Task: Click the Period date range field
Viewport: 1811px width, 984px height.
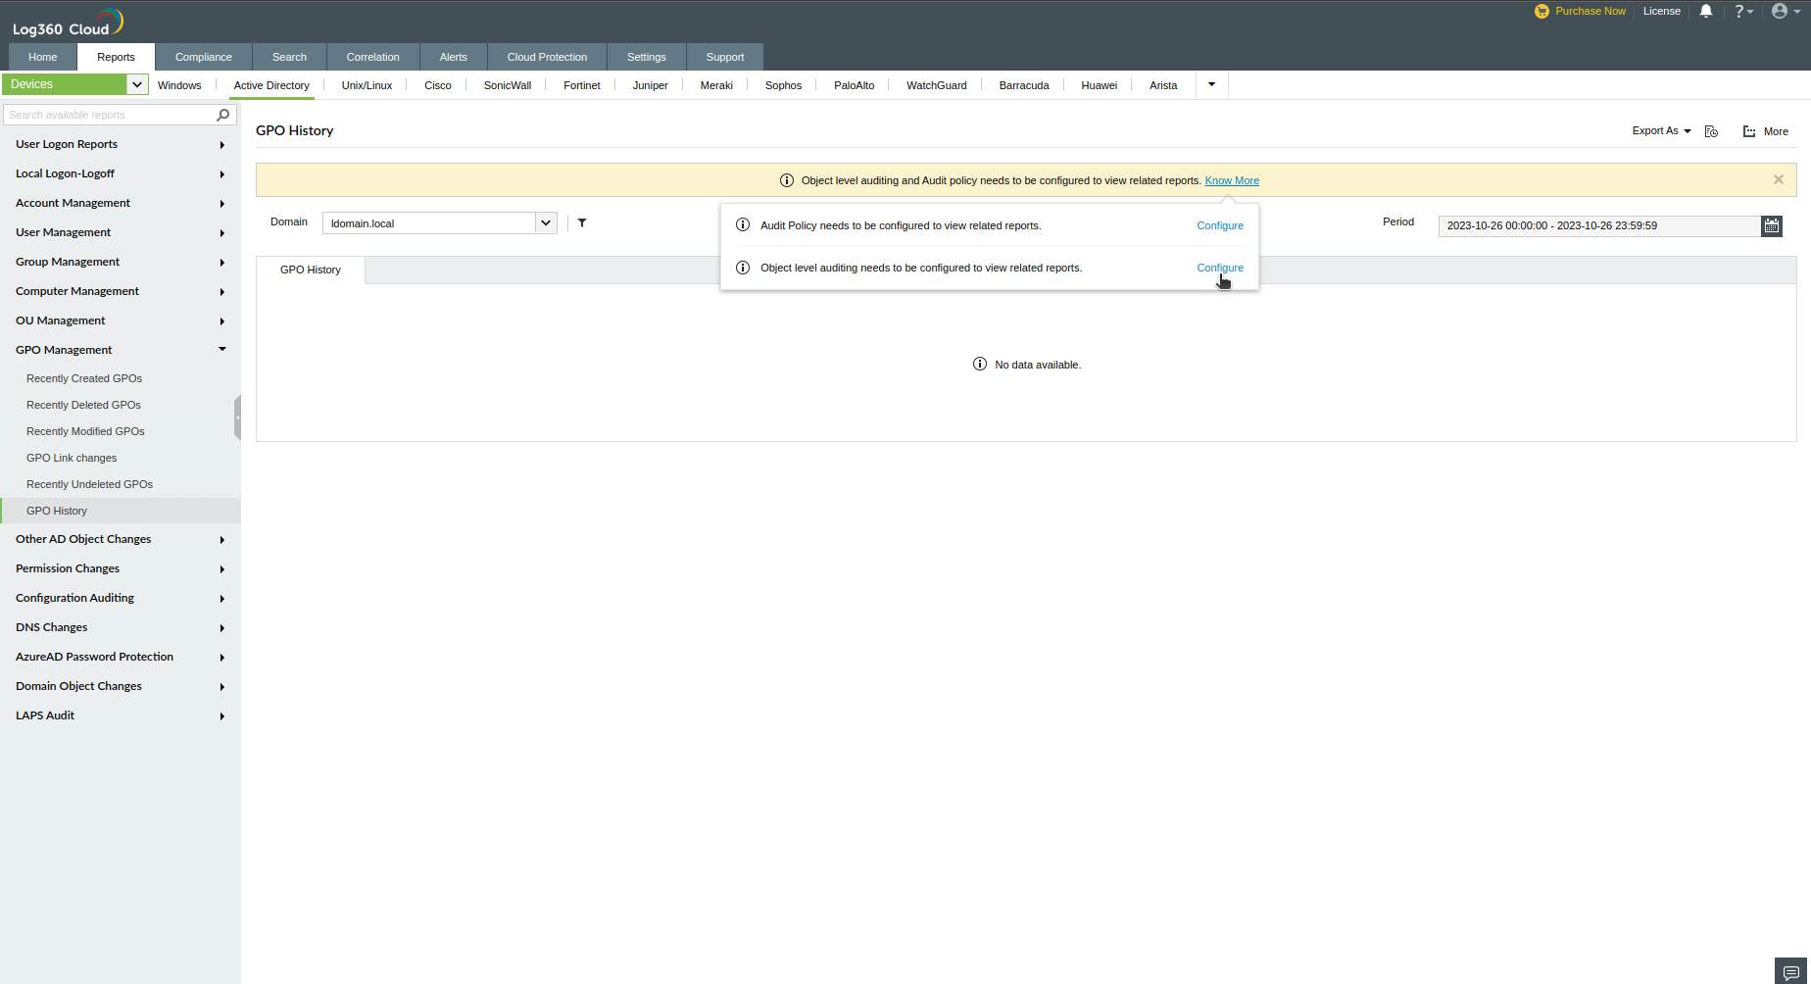Action: [1599, 225]
